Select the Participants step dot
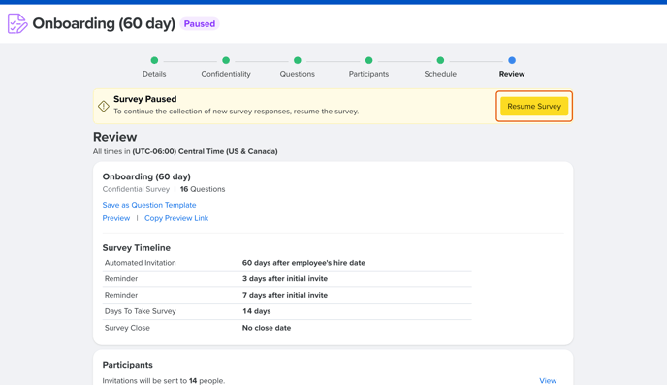667x385 pixels. click(368, 60)
